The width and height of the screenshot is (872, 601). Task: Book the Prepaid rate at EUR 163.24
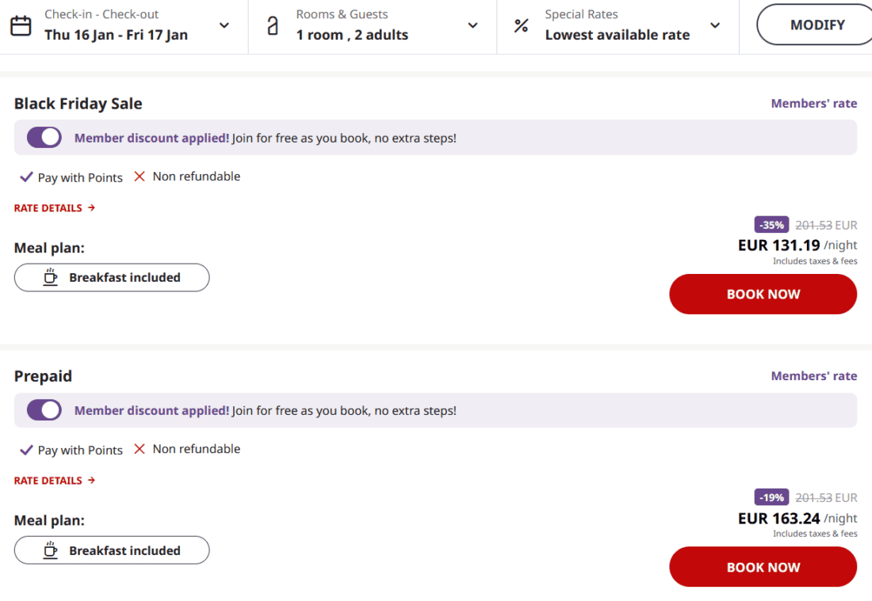tap(763, 567)
